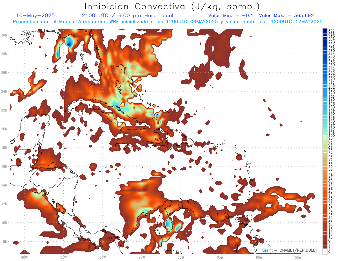Viewport: 338px width, 261px height.
Task: Click '2100 UTC / 6:00 pm Hora Local'
Action: tap(127, 15)
